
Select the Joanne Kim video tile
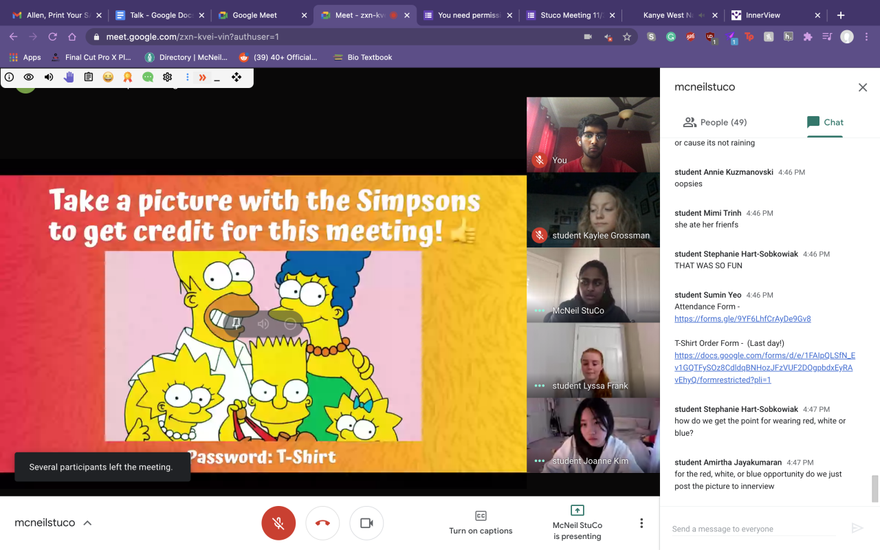click(x=593, y=435)
